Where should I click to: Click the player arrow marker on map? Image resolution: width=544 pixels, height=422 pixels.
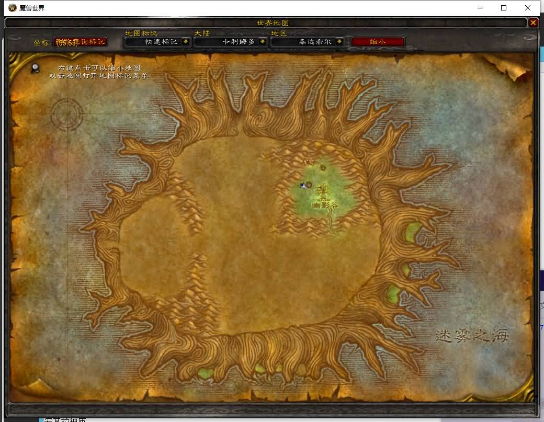click(302, 185)
